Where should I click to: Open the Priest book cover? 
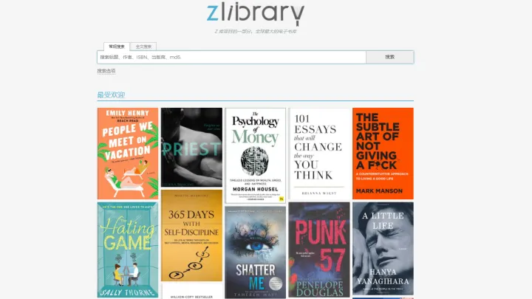point(191,148)
